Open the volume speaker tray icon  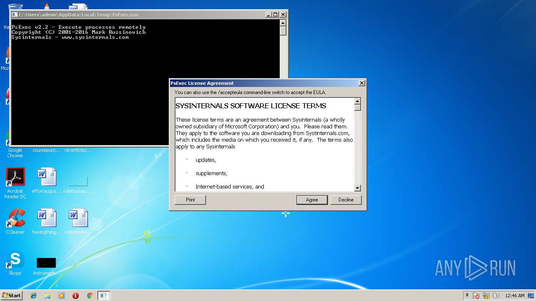tap(497, 296)
